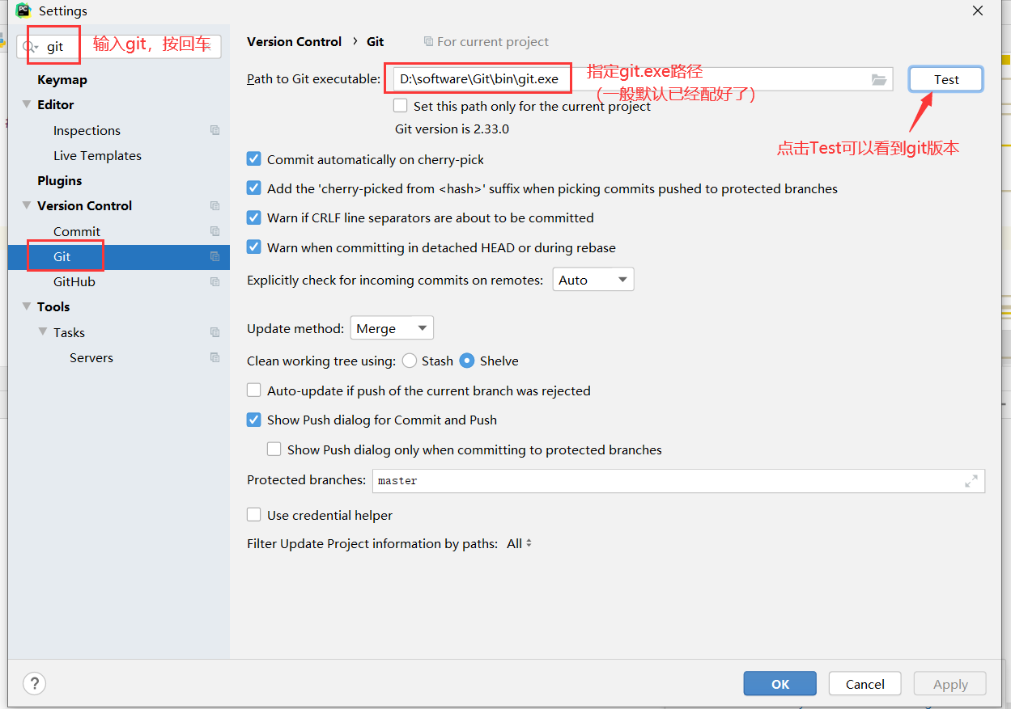Click 'Git version is 2.33.0' text
Screen dimensions: 1011x709
(x=452, y=129)
